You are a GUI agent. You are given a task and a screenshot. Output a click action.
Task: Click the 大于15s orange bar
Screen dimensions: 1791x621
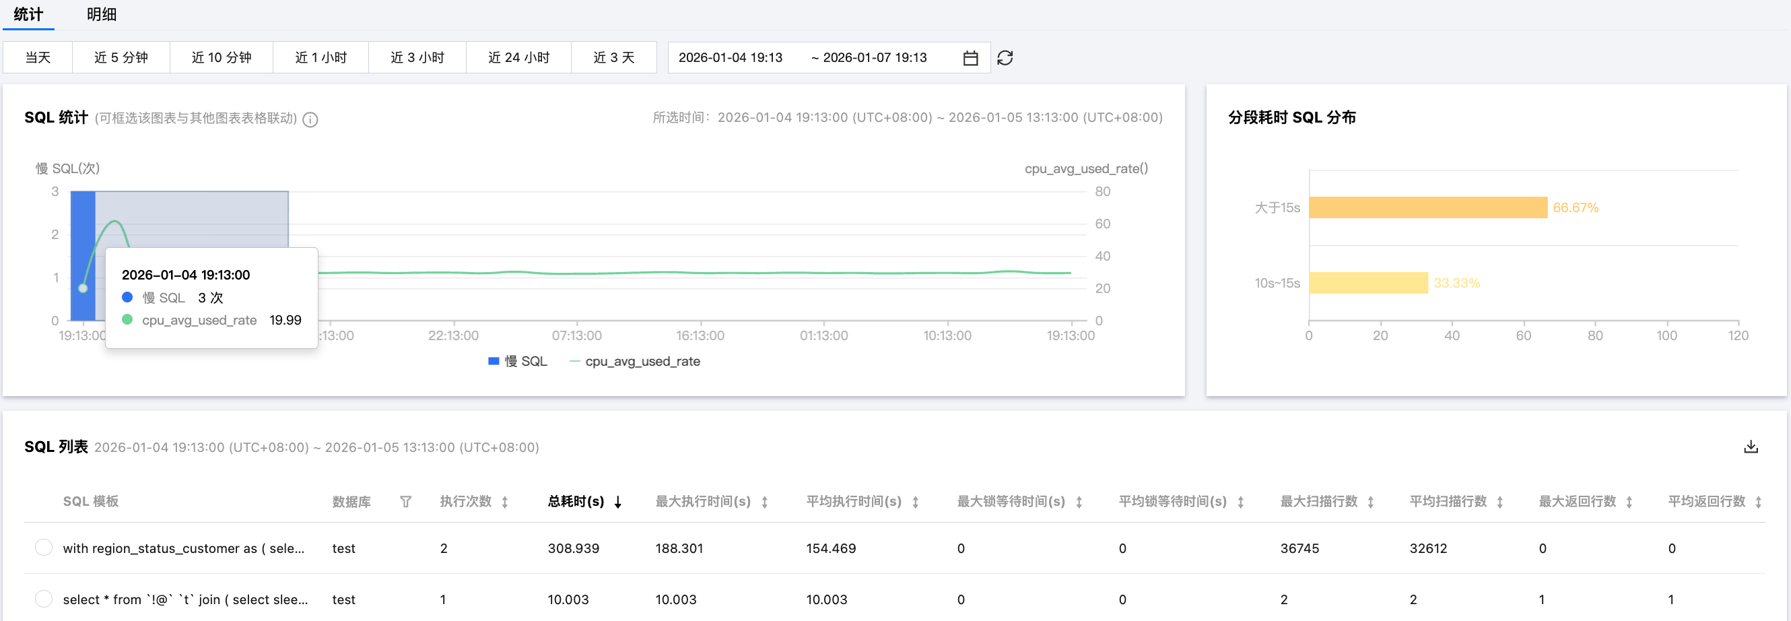click(1427, 208)
